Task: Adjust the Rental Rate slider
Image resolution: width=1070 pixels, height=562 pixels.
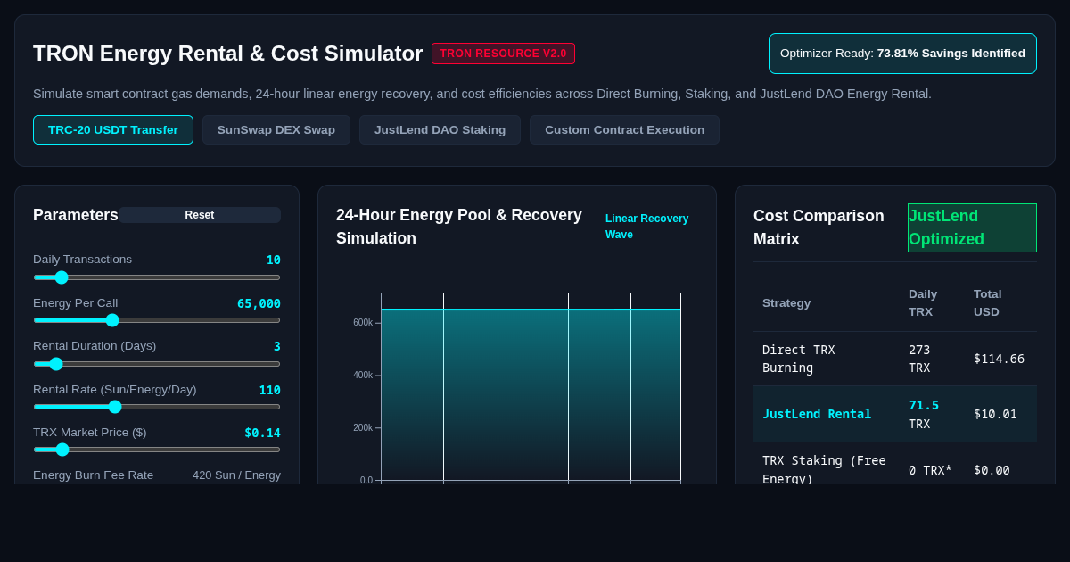Action: point(157,407)
